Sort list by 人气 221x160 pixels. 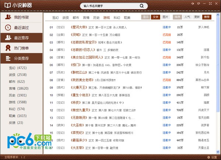pos(187,17)
